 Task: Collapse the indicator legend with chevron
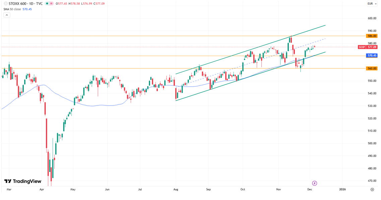(x=7, y=15)
